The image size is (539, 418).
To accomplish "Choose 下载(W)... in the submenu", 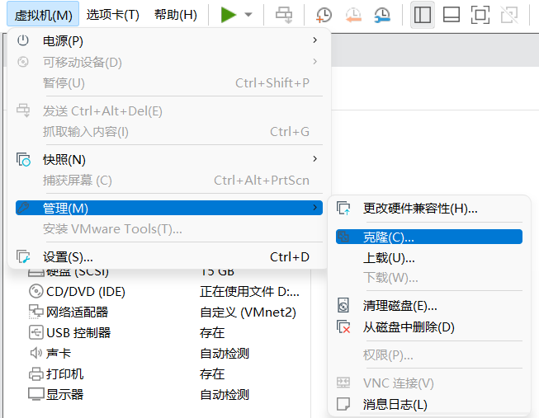I will tap(429, 278).
